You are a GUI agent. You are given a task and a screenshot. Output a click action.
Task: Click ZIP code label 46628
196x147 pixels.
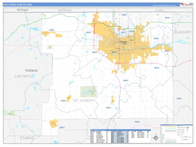tap(88, 32)
